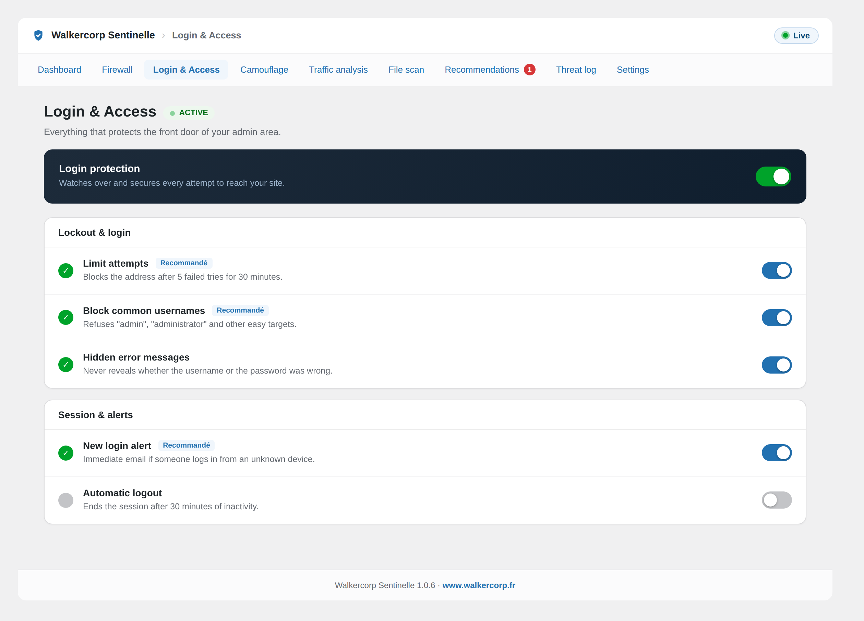
Task: Click the Recommandé badge next to Limit attempts
Action: click(184, 263)
